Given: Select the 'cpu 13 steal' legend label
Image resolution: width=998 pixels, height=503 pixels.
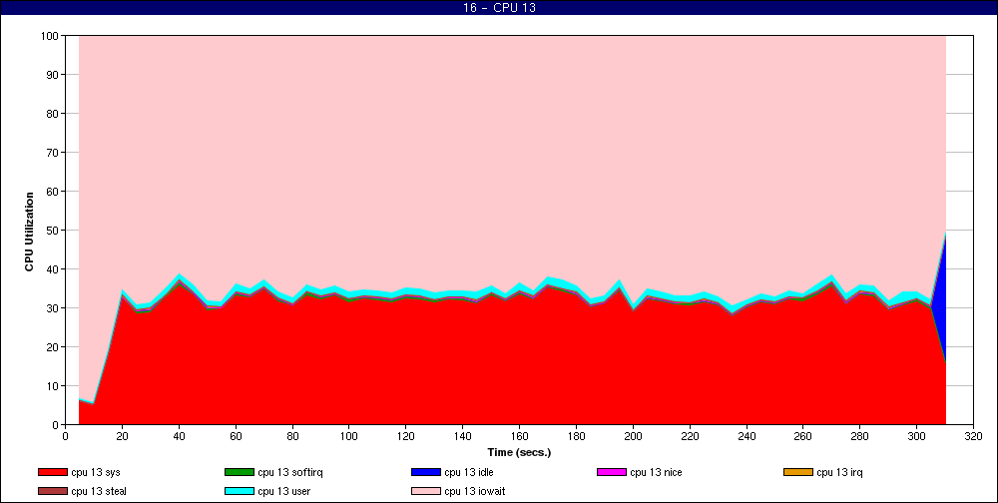Looking at the screenshot, I should click(99, 492).
